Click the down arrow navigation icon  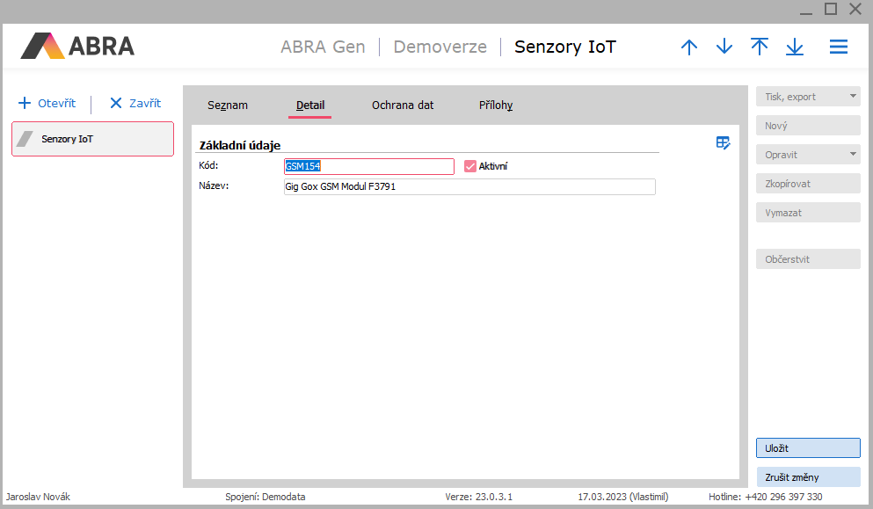tap(724, 47)
